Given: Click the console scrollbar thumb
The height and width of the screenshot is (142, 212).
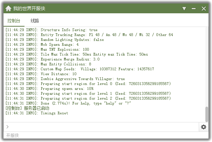Looking at the screenshot, I should point(207,114).
